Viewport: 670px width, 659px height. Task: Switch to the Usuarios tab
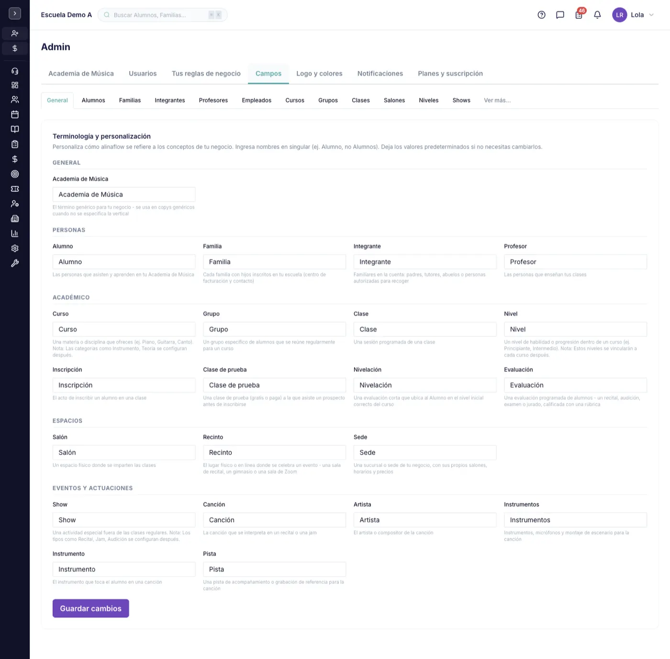[143, 74]
